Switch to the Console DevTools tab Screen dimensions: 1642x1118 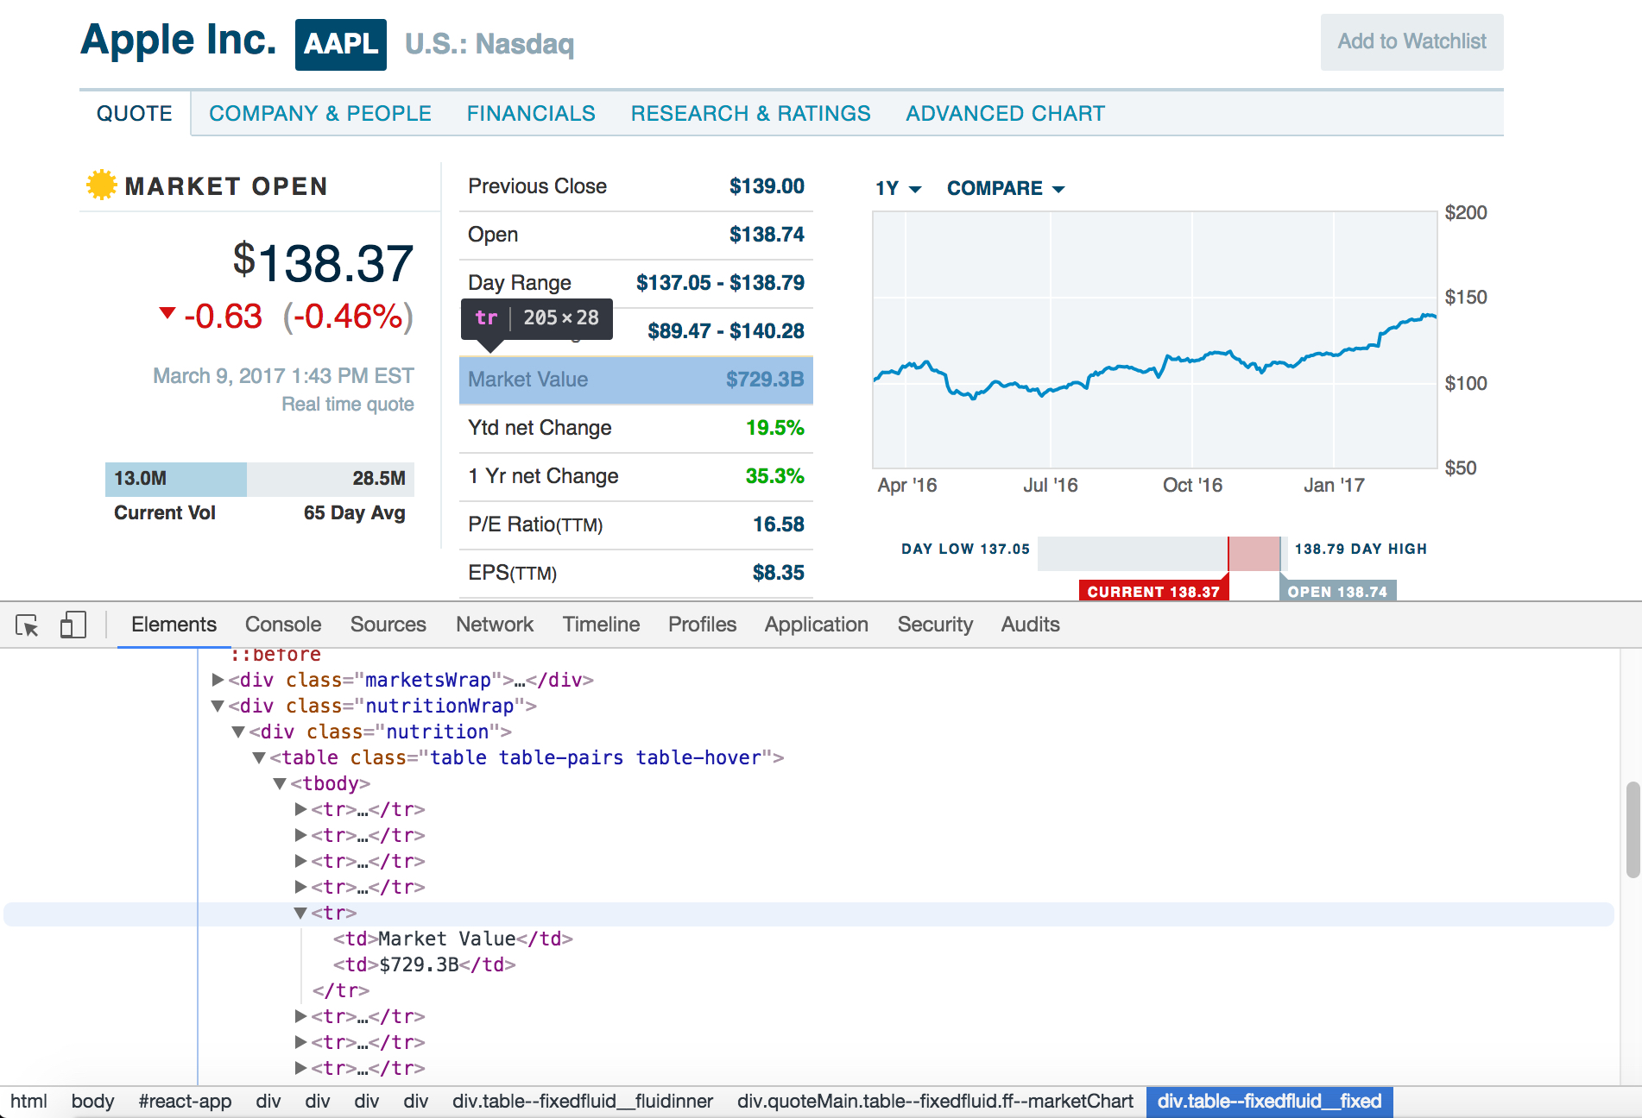(x=283, y=625)
